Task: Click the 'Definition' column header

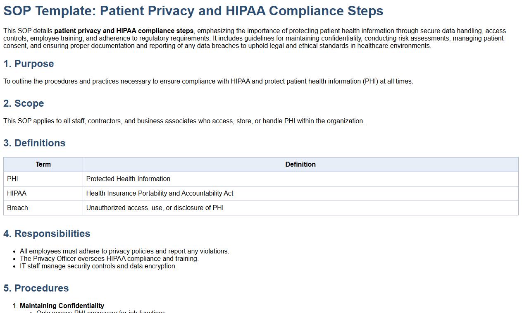Action: pos(300,165)
